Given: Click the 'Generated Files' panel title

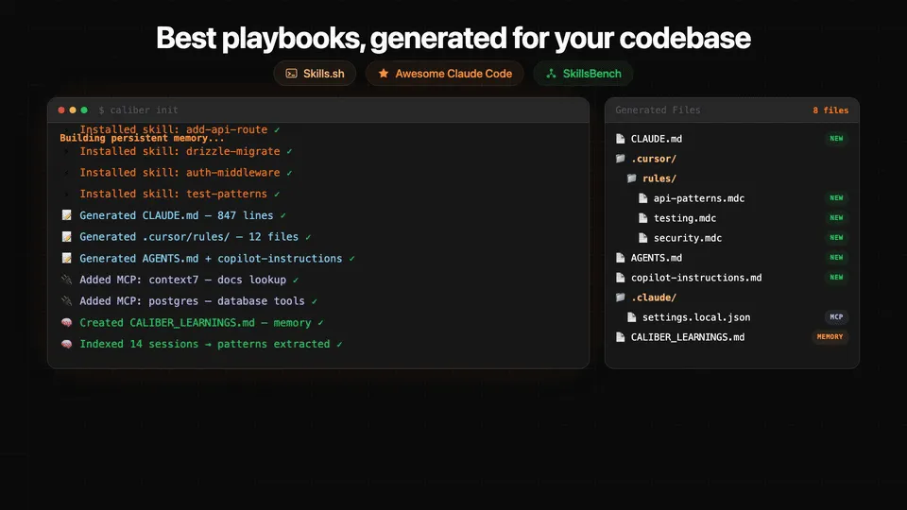Looking at the screenshot, I should 658,110.
